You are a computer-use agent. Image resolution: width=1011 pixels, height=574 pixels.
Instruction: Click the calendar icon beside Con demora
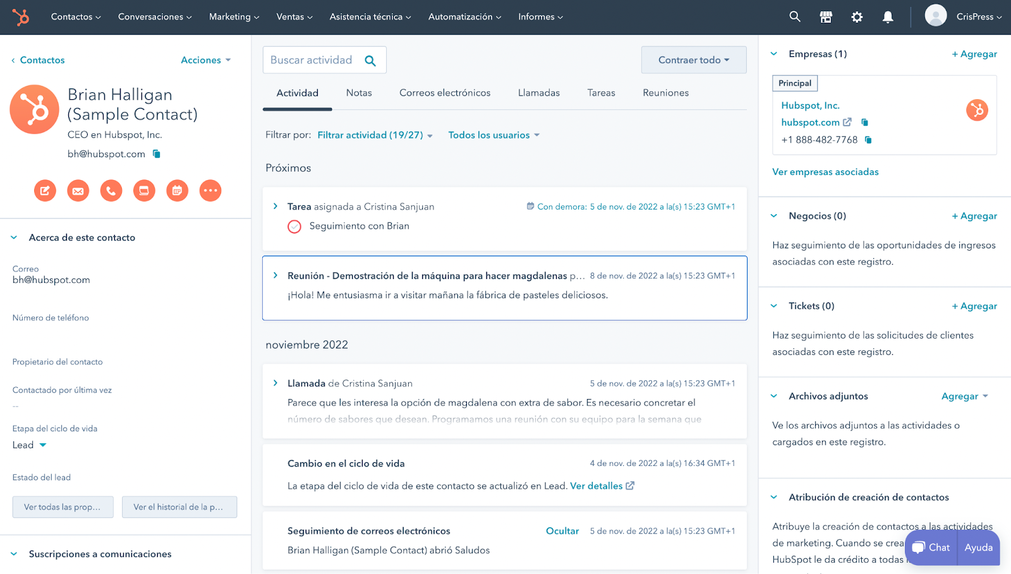531,206
